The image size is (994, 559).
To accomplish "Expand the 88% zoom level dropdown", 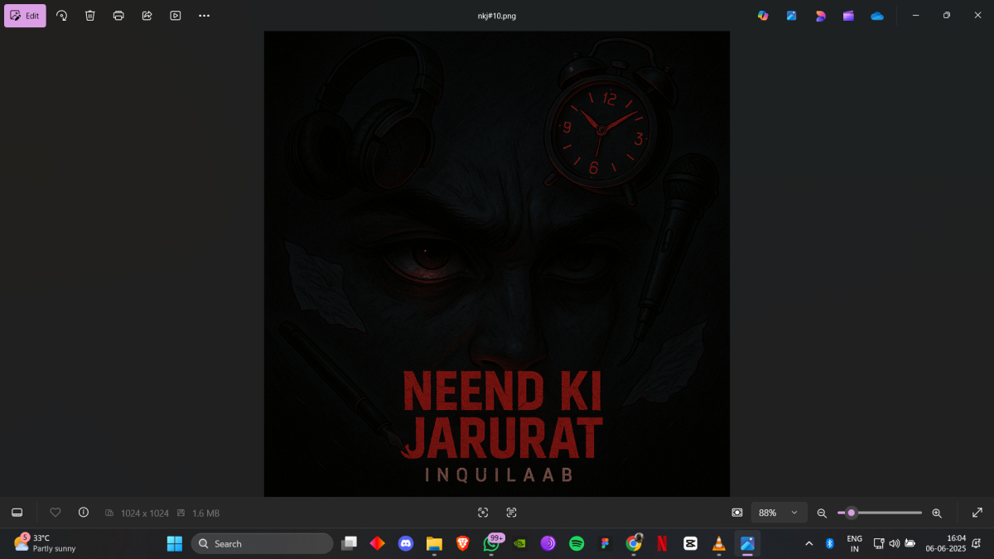I will point(779,513).
